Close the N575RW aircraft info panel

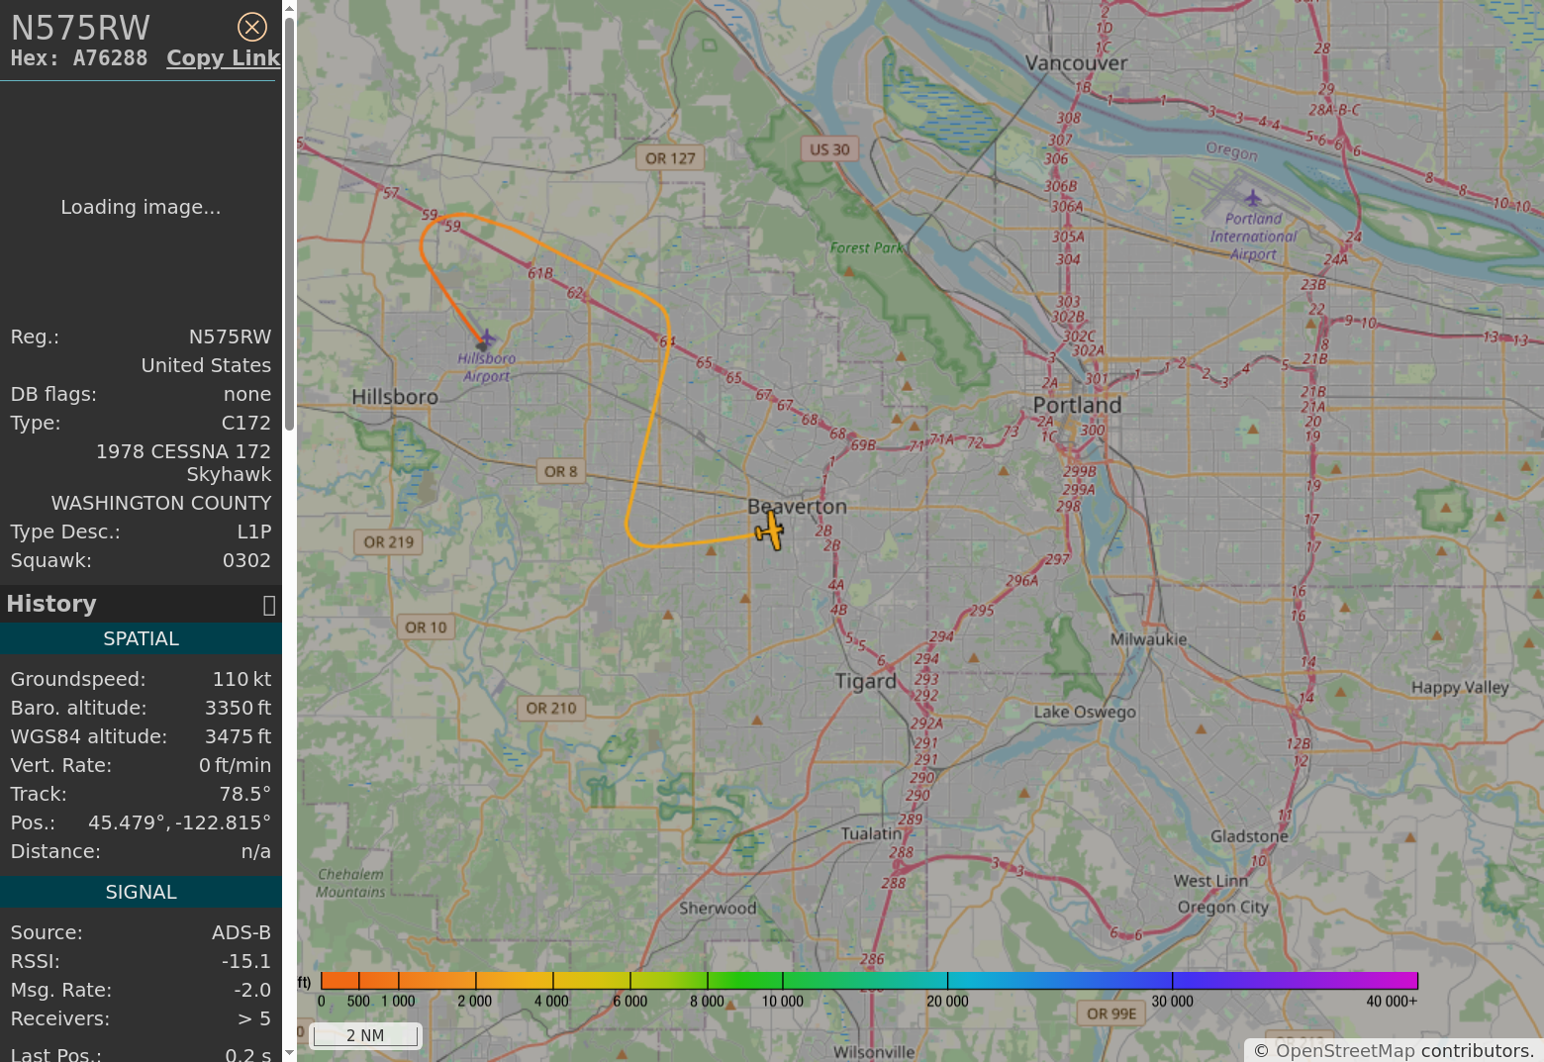[x=252, y=27]
